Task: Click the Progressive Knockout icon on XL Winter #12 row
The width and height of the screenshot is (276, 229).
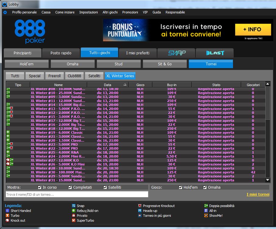Action: 12,112
